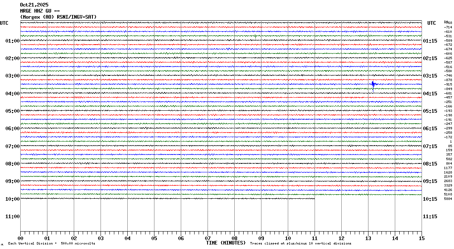This screenshot has height=249, width=454.
Task: Click the 06:15 label on right axis
Action: pyautogui.click(x=430, y=129)
